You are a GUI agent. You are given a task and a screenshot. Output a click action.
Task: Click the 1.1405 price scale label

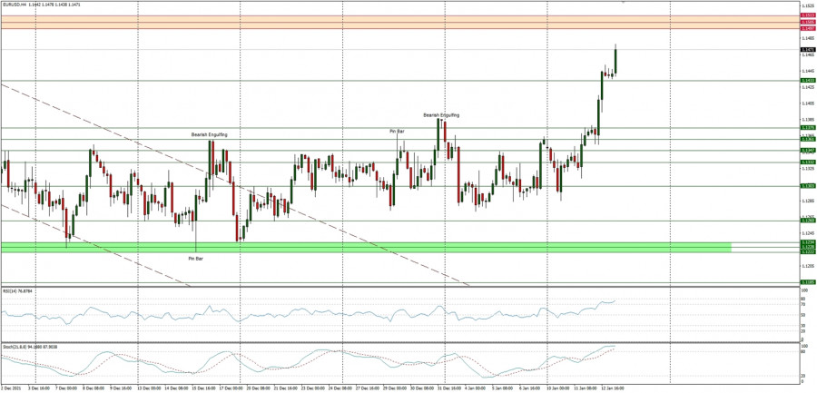[807, 103]
